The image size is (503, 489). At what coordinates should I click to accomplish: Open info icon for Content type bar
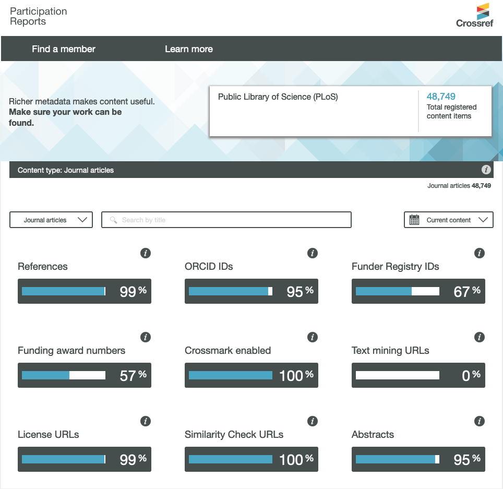[486, 170]
